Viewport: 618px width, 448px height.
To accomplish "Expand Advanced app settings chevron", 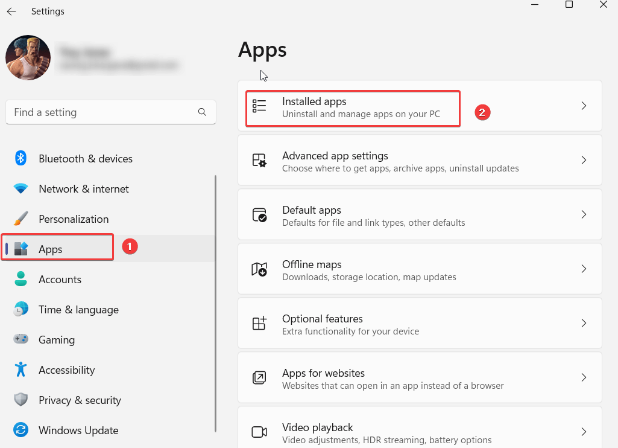I will coord(584,160).
